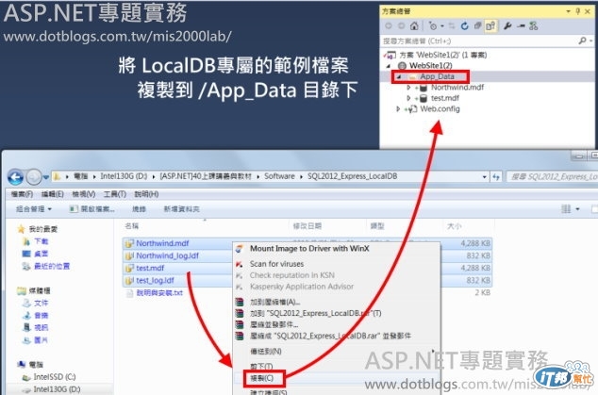Screen dimensions: 598x395
Task: Click the 燒錄 toolbar button
Action: click(x=139, y=209)
